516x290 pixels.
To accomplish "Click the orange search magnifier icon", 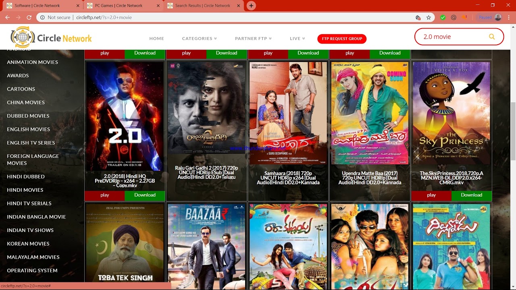I will click(x=492, y=37).
